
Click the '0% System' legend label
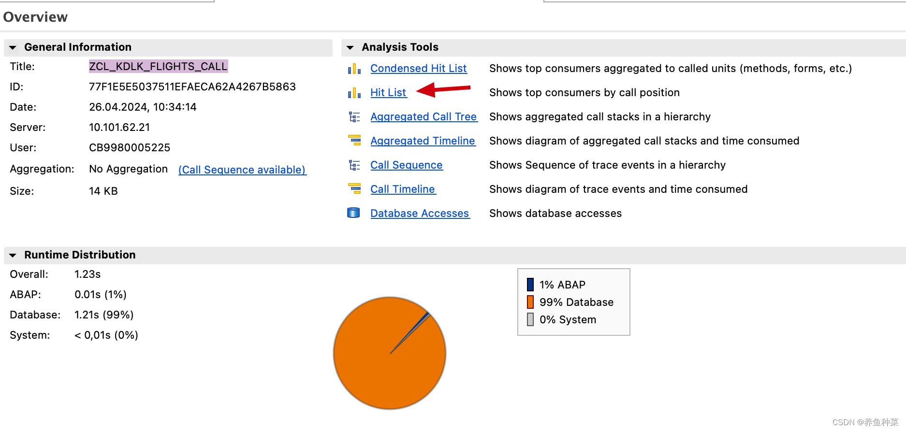click(568, 320)
